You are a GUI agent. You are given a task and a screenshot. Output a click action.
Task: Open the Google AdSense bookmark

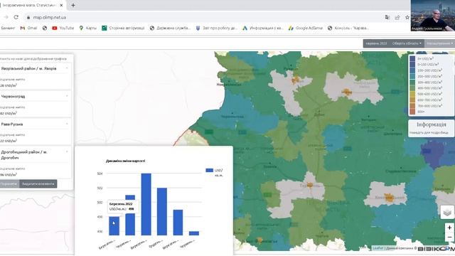click(305, 28)
